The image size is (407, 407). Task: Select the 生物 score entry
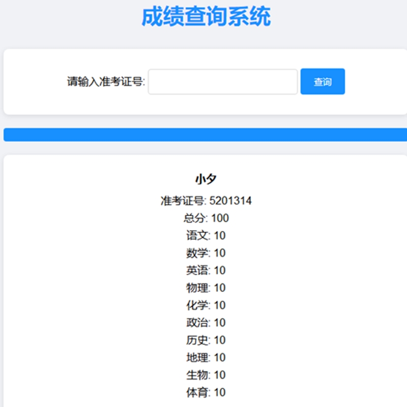[x=206, y=375]
